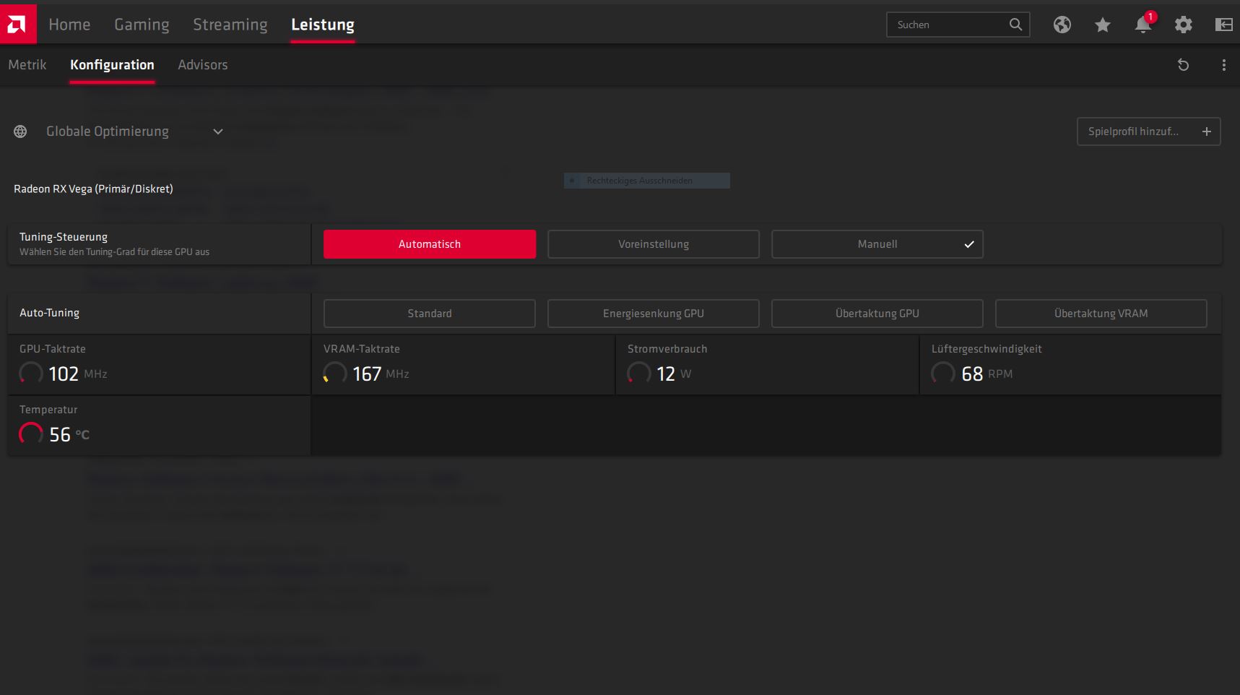Click the Auto-Tuning label

click(49, 313)
